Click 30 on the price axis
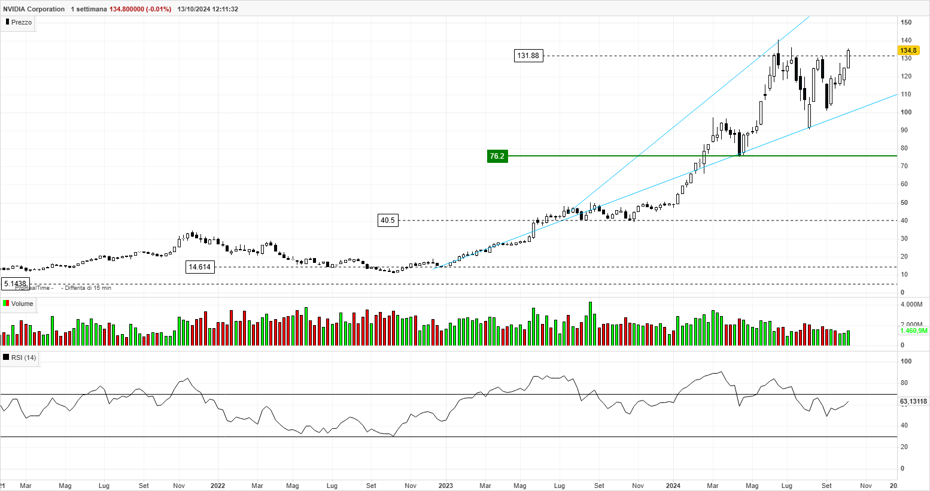Screen dimensions: 930x491 coord(904,238)
